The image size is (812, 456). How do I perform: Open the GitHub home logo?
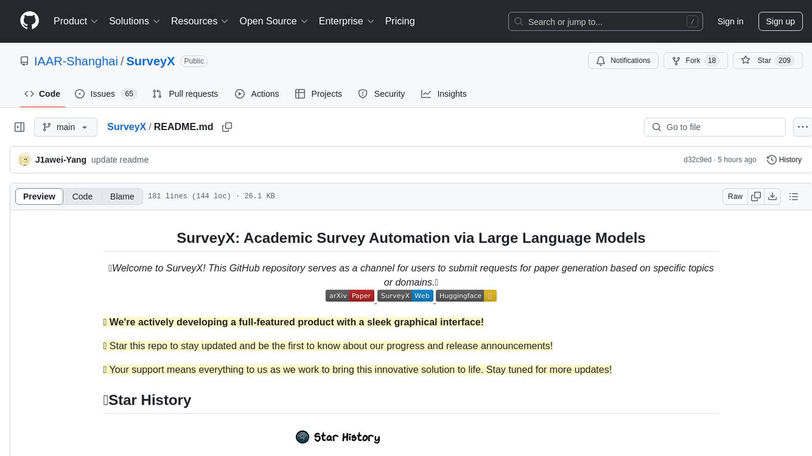[29, 21]
